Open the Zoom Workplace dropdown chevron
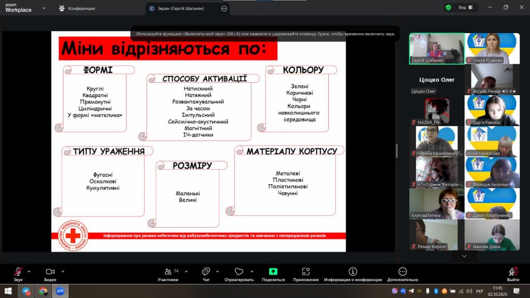The image size is (530, 298). (x=43, y=8)
